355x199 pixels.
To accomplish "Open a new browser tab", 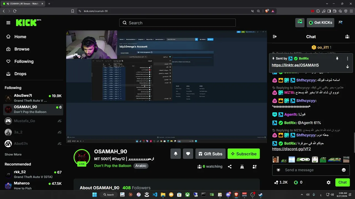I will 49,4.
